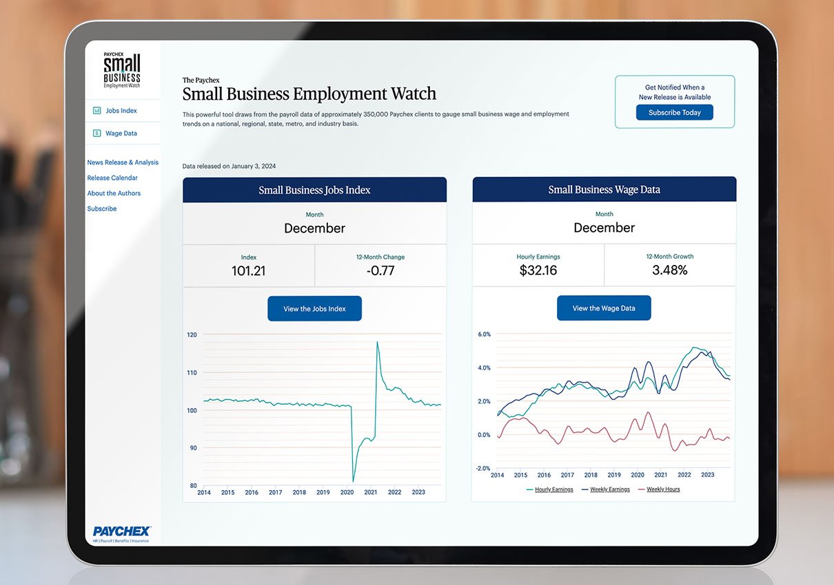Click the Small Business Wage Data panel header
This screenshot has width=834, height=585.
604,189
